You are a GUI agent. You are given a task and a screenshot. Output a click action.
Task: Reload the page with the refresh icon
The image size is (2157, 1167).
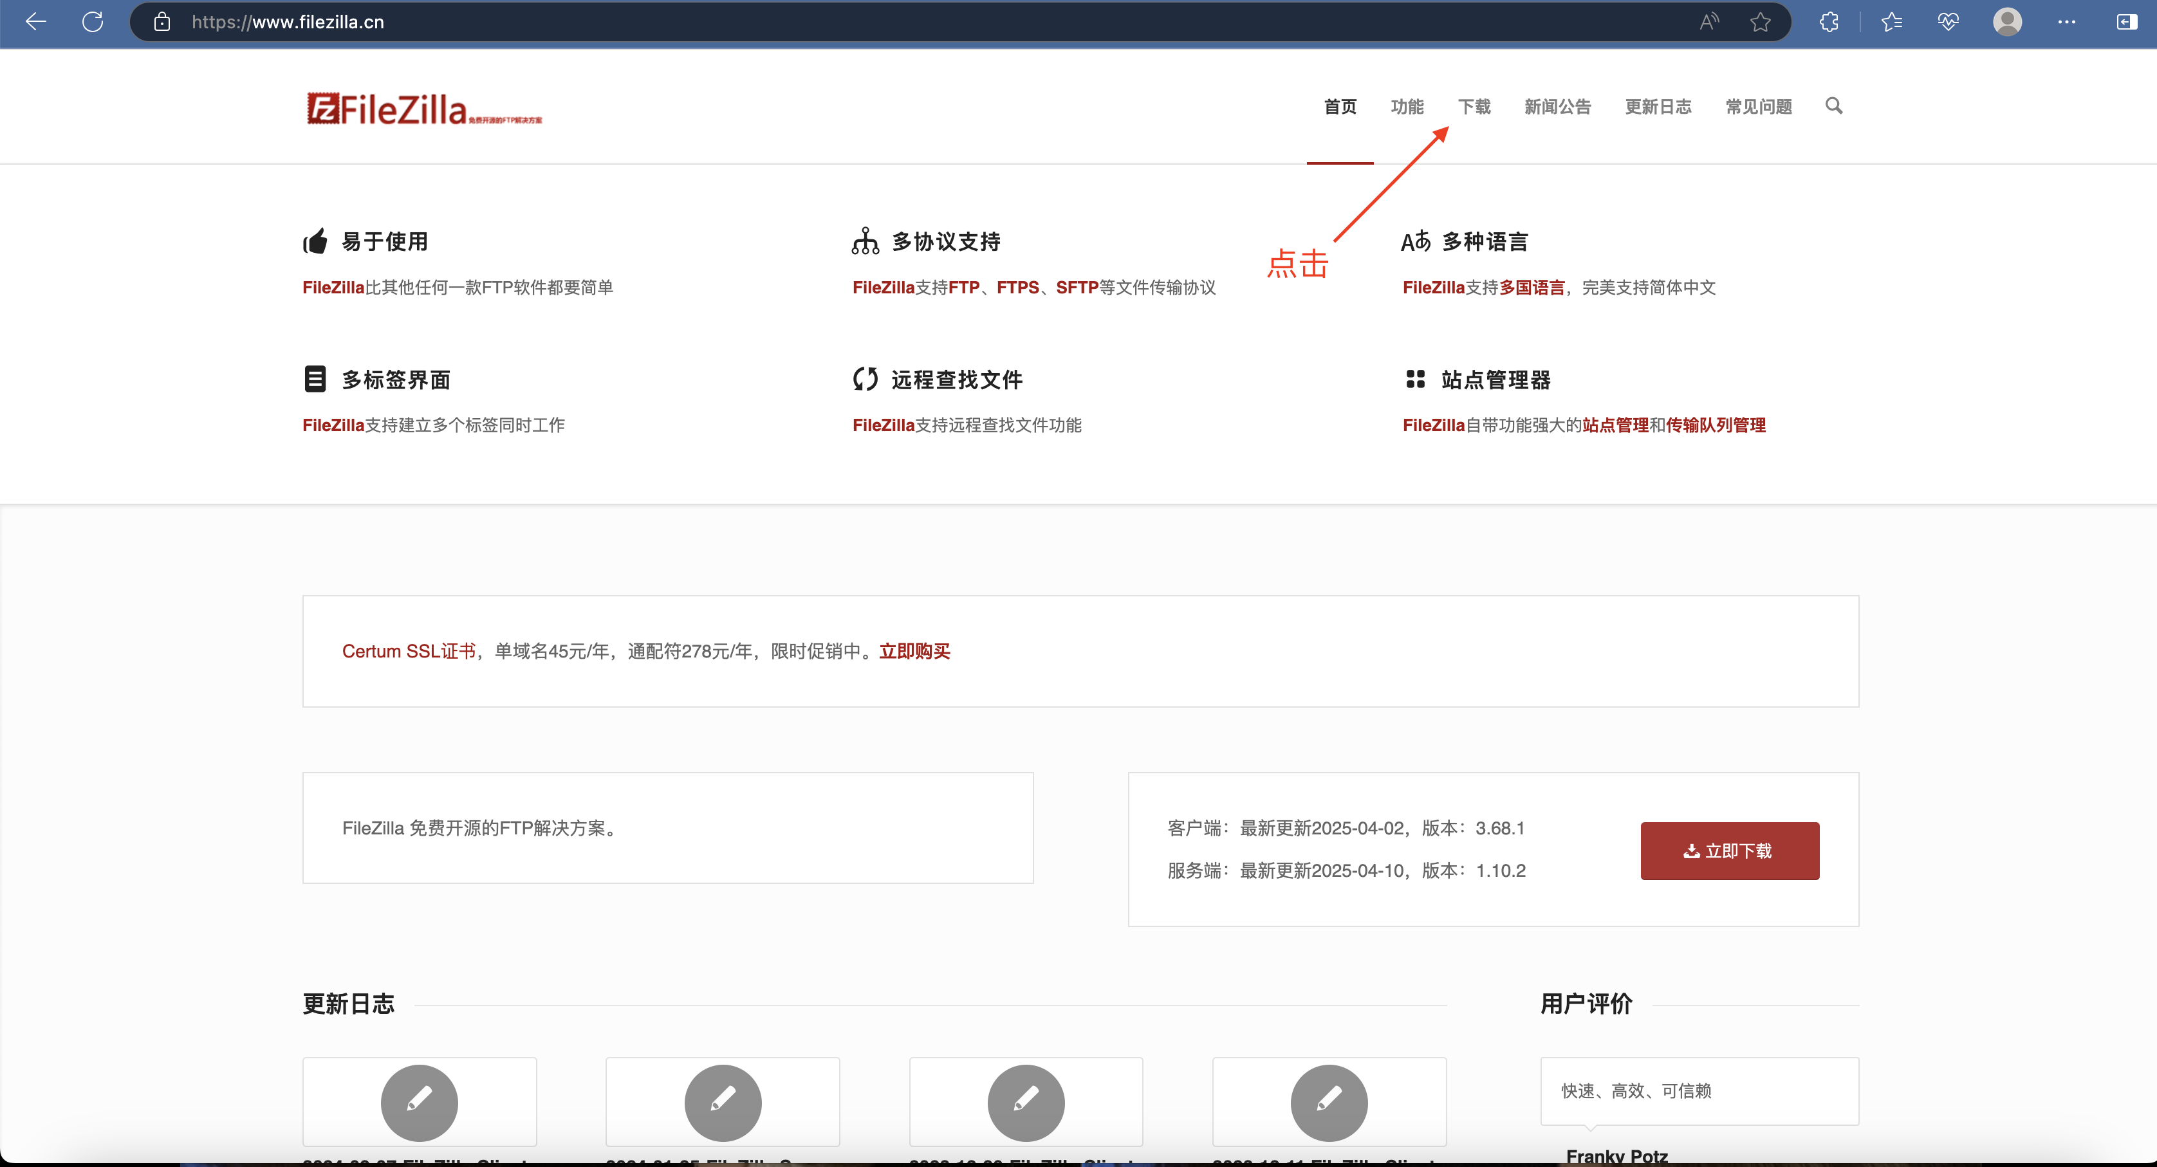tap(93, 22)
